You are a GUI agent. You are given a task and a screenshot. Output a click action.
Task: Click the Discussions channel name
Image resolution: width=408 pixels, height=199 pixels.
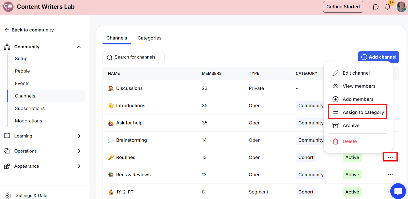[x=130, y=88]
